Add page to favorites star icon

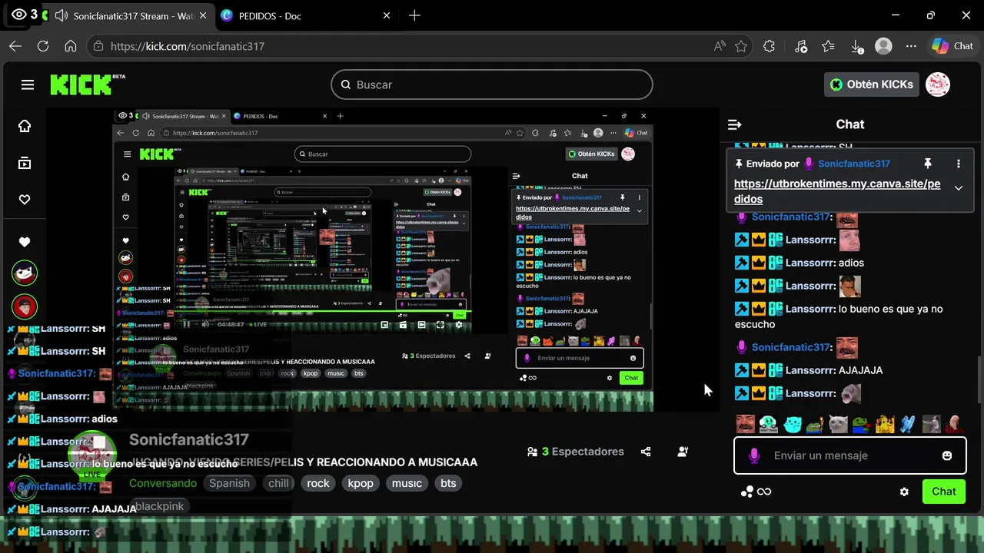coord(741,46)
